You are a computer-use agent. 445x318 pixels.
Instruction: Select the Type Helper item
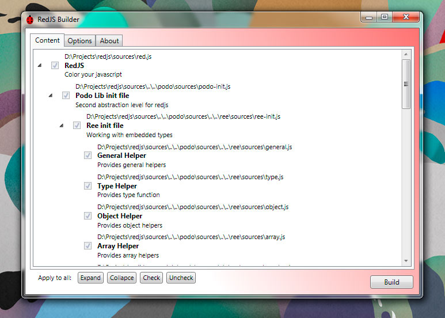coord(117,186)
